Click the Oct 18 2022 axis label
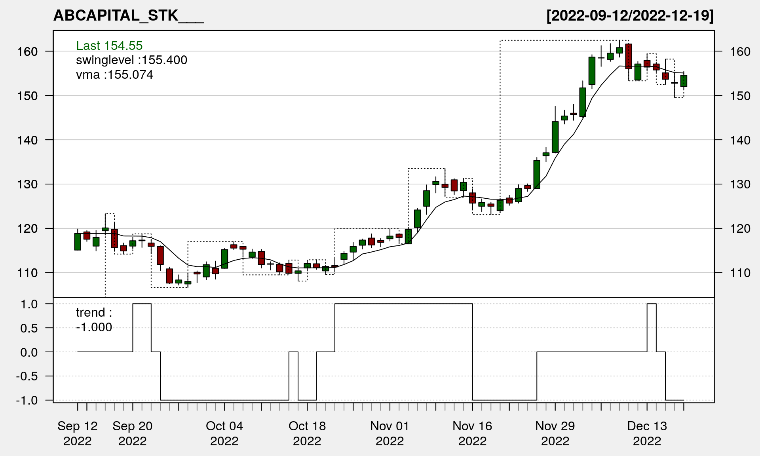 pyautogui.click(x=307, y=433)
